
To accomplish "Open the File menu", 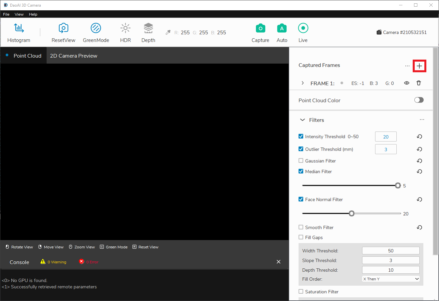I will [x=6, y=14].
